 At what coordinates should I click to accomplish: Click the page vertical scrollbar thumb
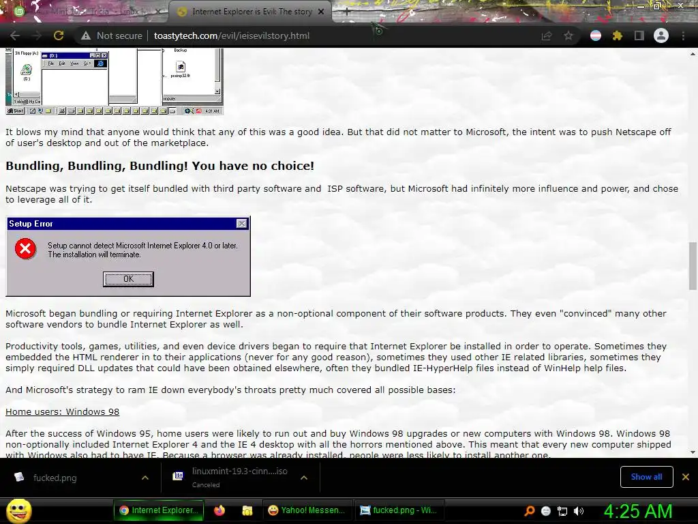click(x=693, y=265)
